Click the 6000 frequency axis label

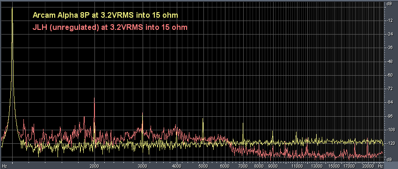point(225,166)
